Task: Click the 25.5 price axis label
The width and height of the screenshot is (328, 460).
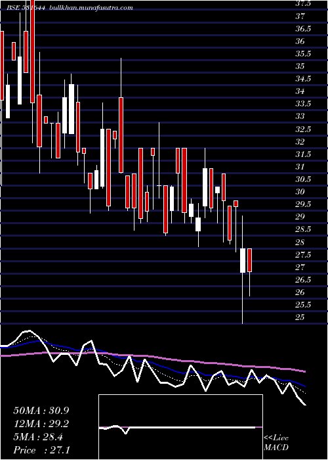Action: tap(303, 305)
